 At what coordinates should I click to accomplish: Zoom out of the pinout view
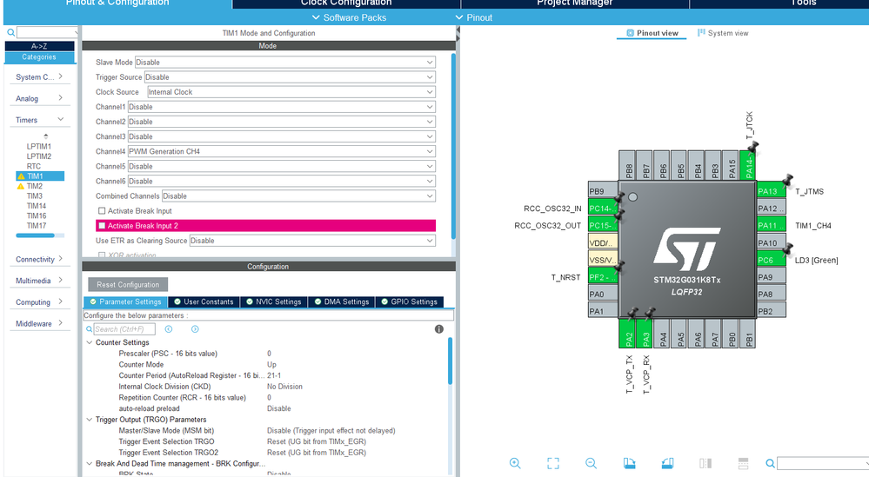(591, 463)
